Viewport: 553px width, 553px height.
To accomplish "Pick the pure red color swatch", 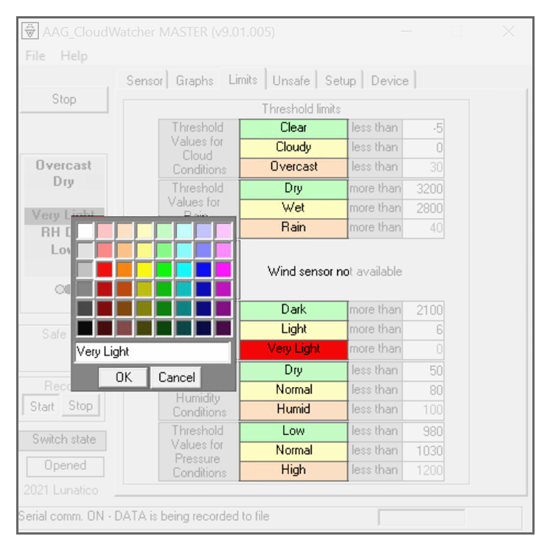I will point(105,269).
